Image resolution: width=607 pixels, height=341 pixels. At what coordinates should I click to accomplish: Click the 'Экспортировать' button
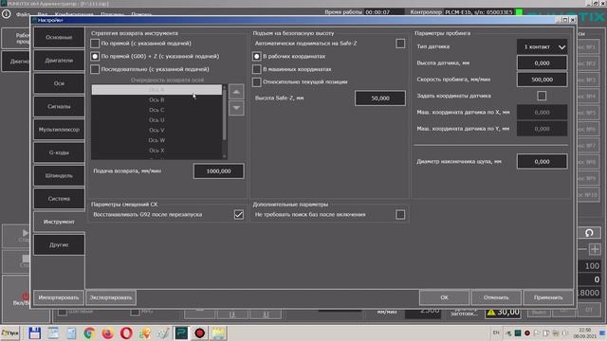111,297
